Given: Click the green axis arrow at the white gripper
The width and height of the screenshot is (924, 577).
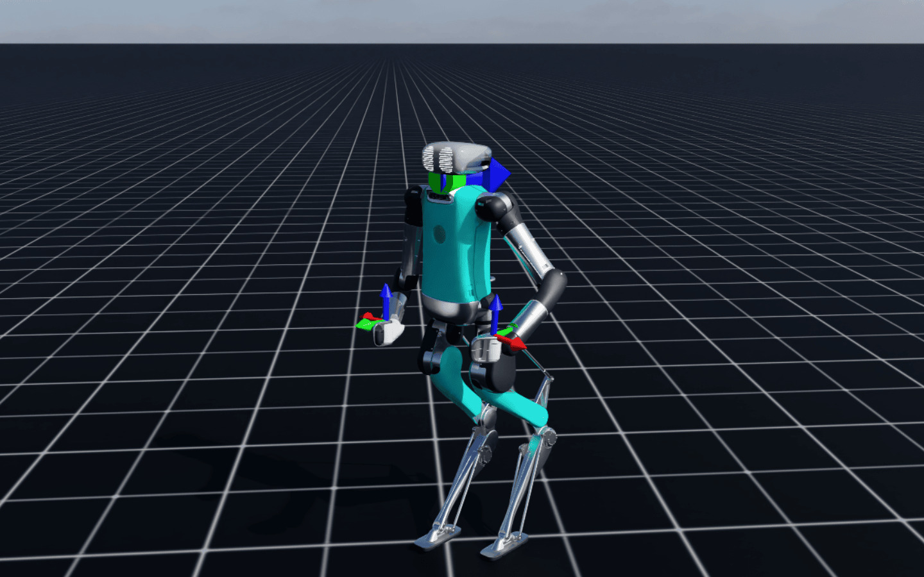Looking at the screenshot, I should click(364, 325).
